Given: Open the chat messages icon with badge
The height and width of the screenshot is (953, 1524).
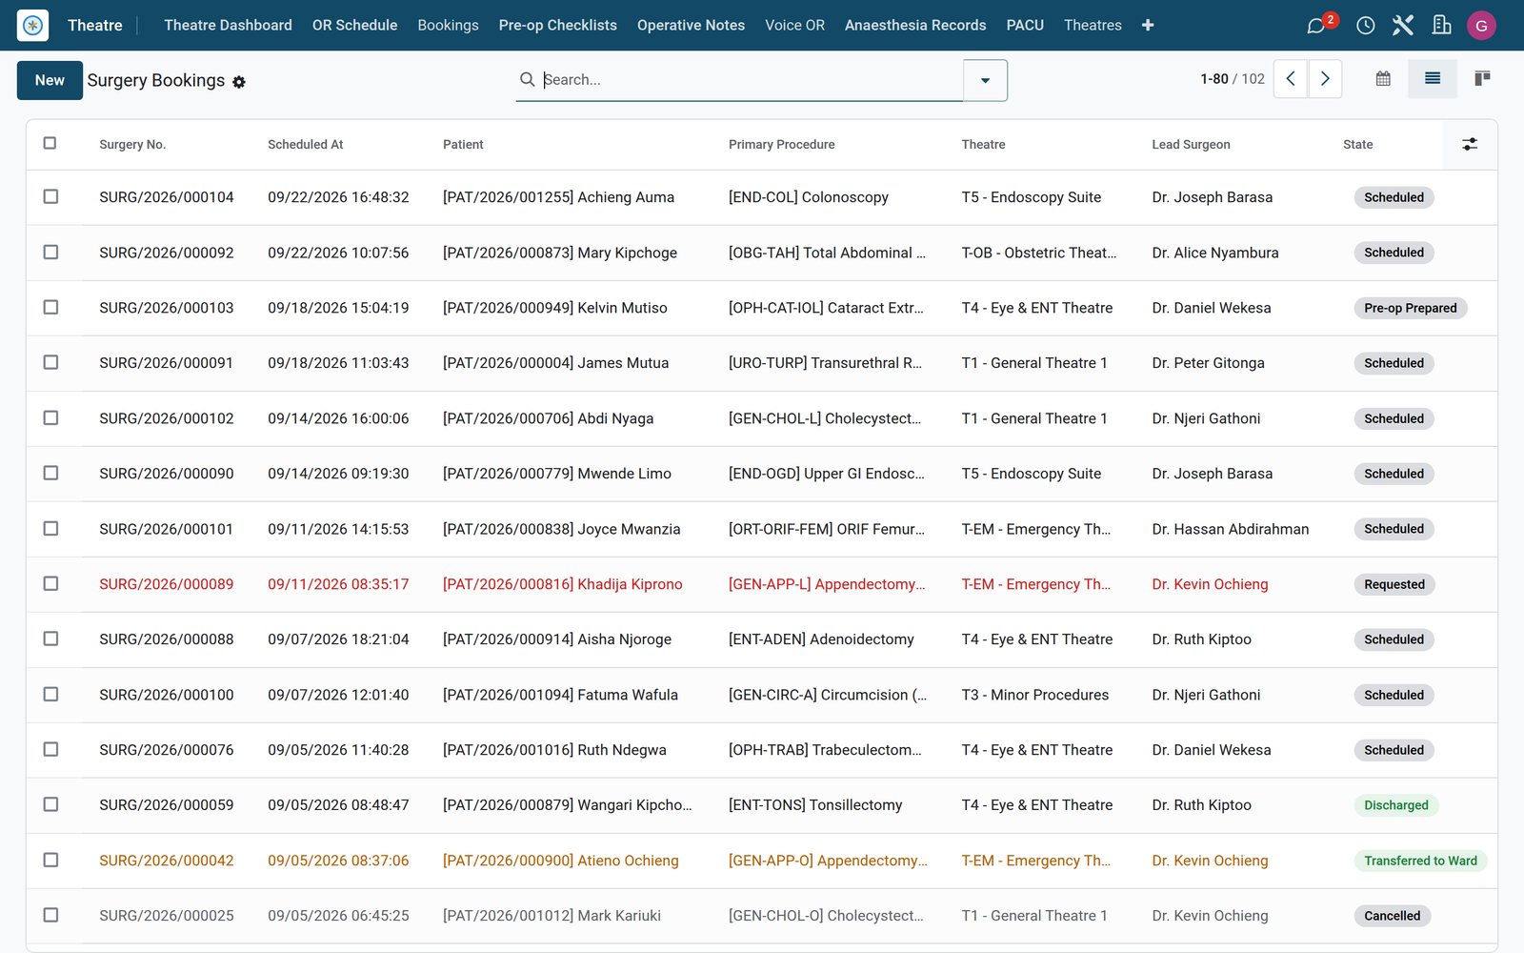Looking at the screenshot, I should tap(1318, 25).
